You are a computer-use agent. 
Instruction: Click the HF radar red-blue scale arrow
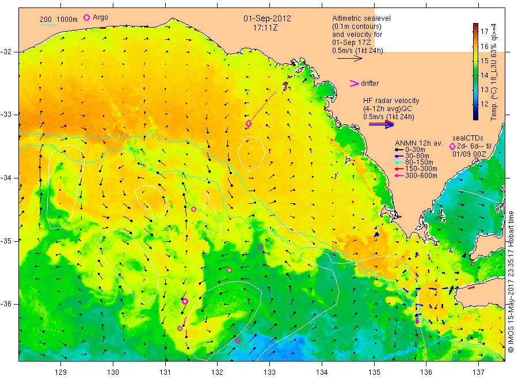(382, 124)
